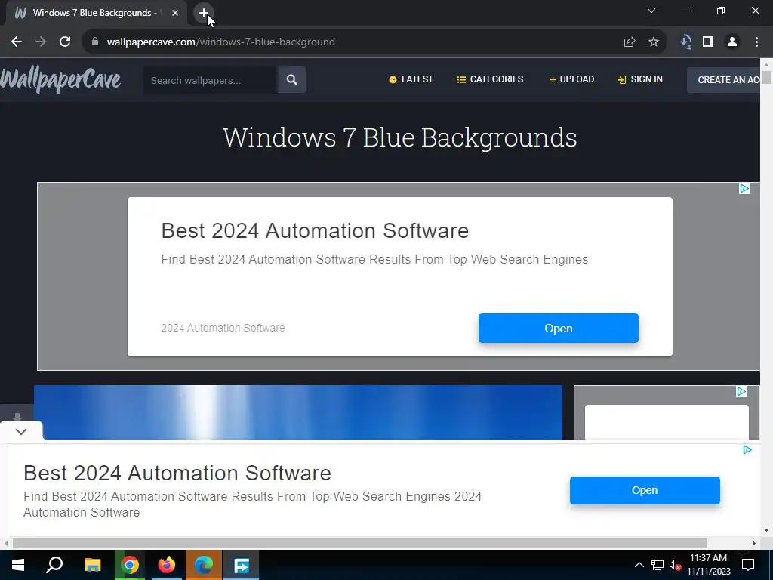Click horizontal scrollbar right arrow
Image resolution: width=773 pixels, height=580 pixels.
pyautogui.click(x=754, y=543)
